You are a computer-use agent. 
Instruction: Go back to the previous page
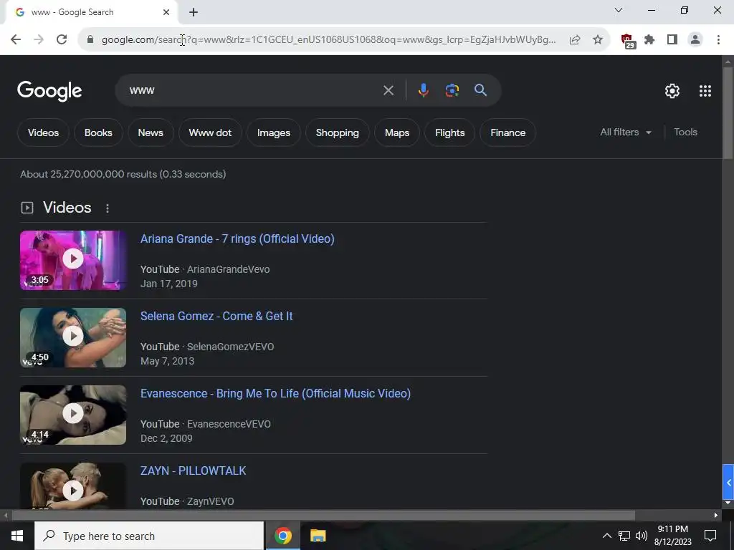point(16,40)
